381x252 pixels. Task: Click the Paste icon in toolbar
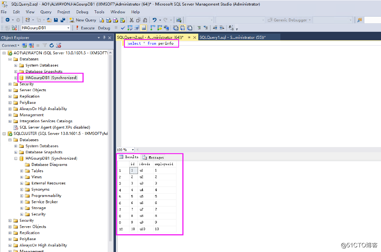pyautogui.click(x=145, y=20)
